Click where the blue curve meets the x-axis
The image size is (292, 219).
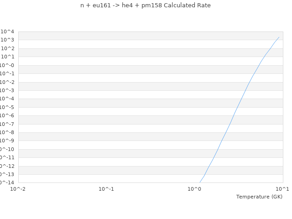200,182
